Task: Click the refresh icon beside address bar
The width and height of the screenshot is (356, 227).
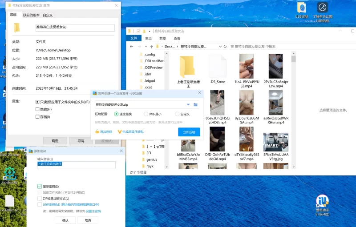Action: pos(226,46)
